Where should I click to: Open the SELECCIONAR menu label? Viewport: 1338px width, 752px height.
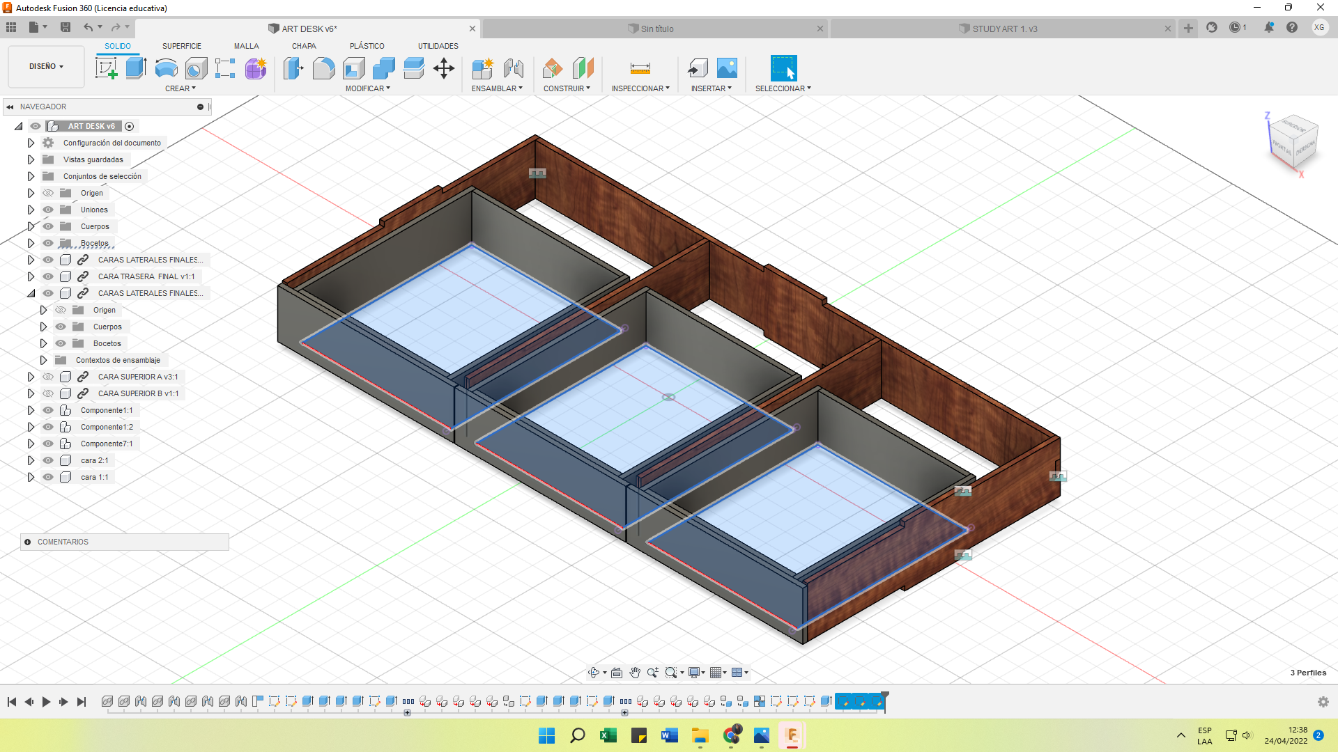point(783,88)
